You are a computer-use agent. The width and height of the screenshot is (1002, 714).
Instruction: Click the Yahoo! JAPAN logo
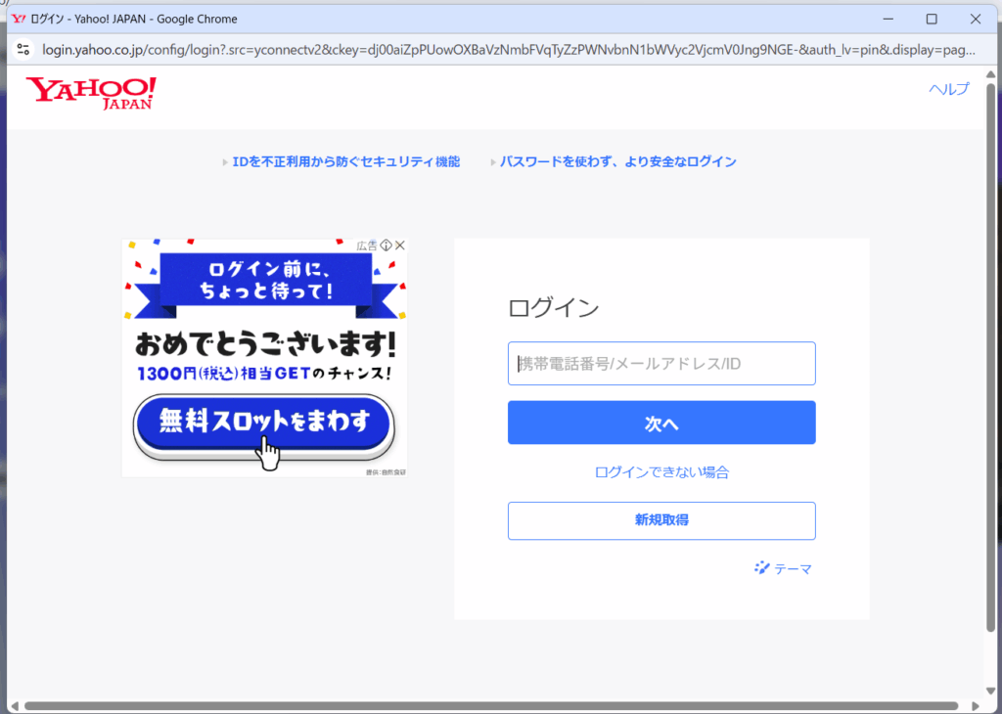point(91,93)
